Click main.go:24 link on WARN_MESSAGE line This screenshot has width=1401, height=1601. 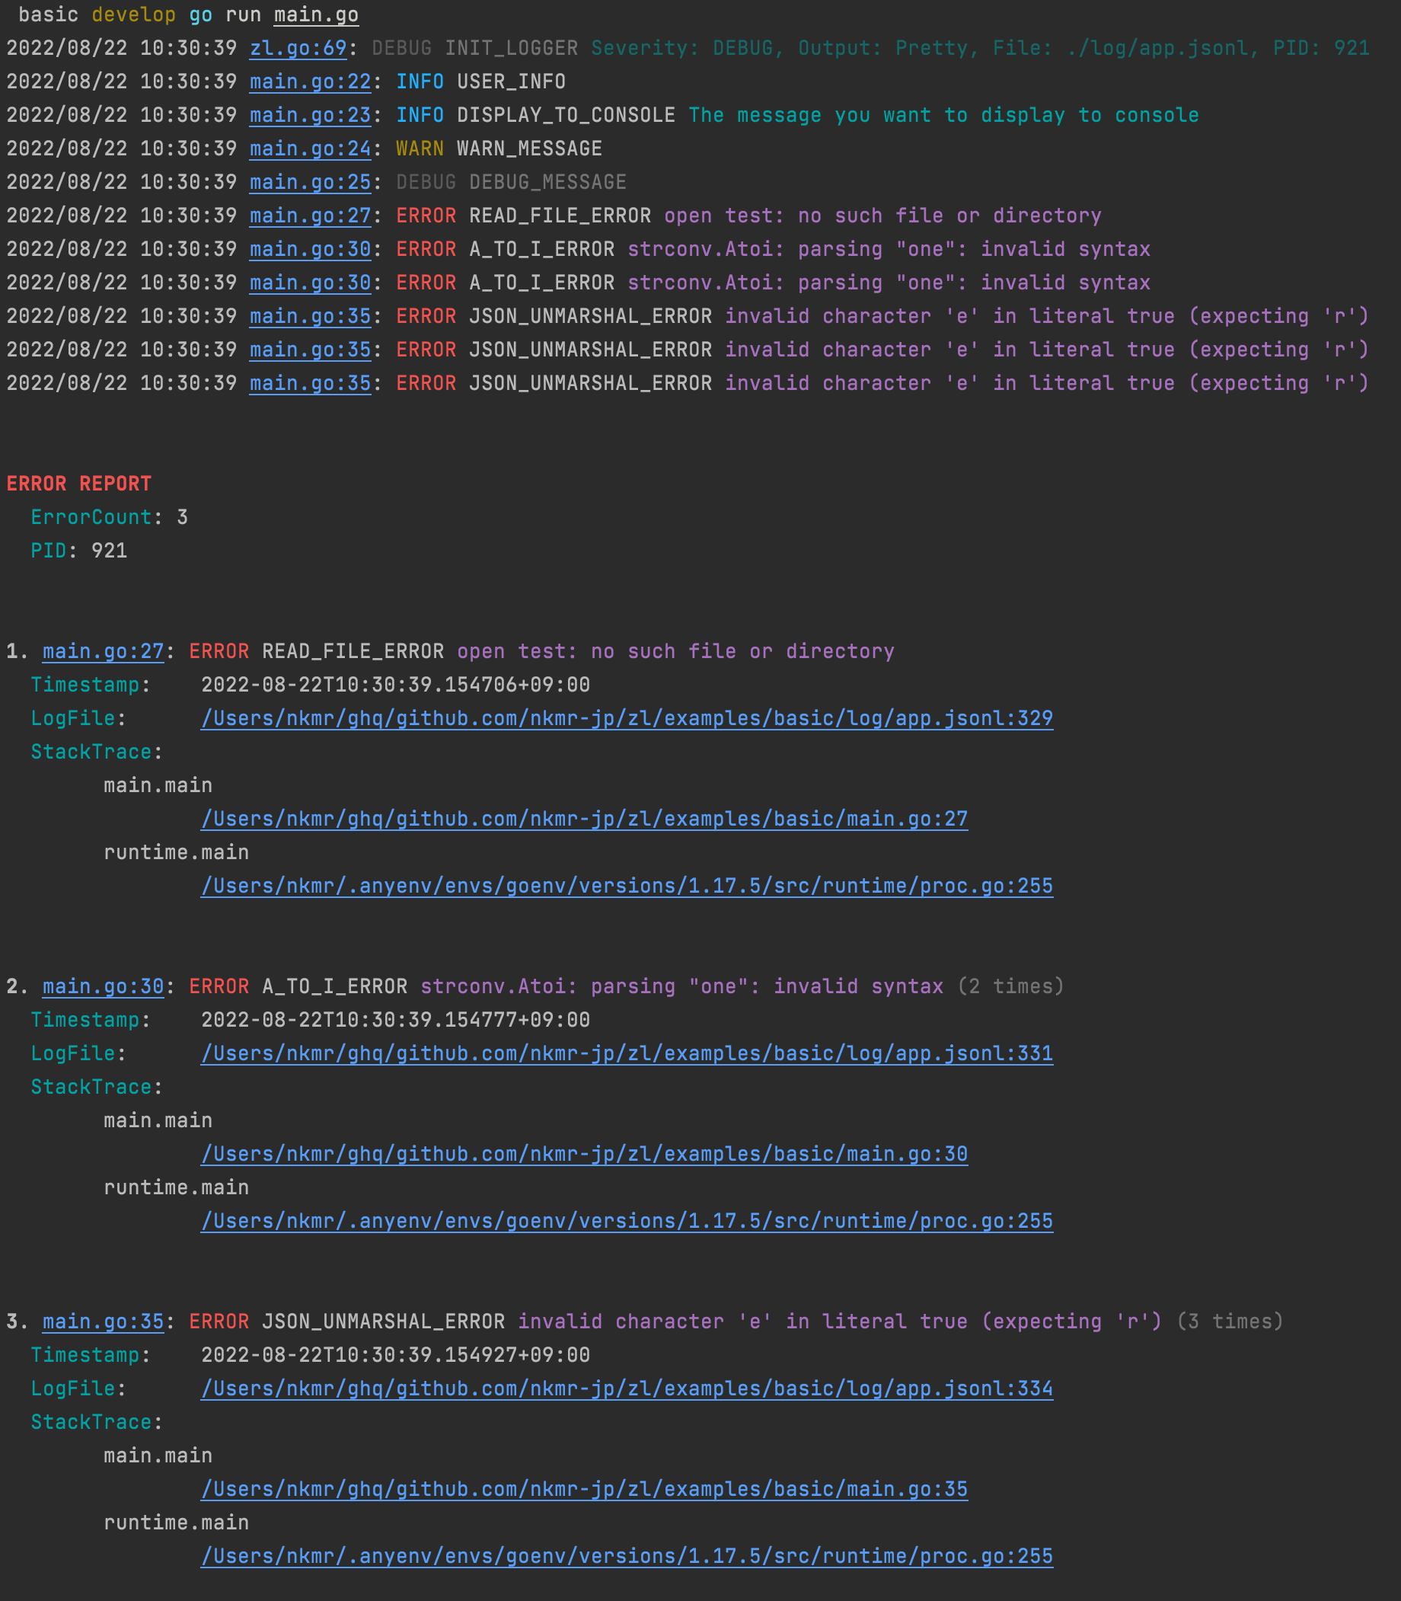tap(310, 149)
